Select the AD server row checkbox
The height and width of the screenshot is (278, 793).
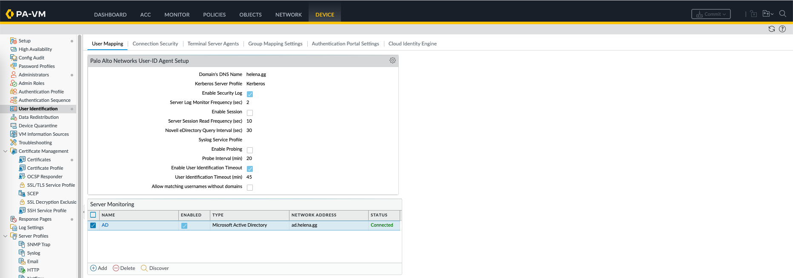(x=93, y=225)
